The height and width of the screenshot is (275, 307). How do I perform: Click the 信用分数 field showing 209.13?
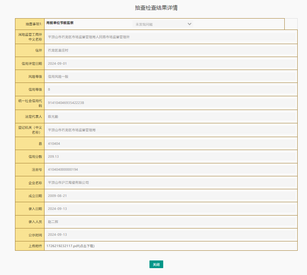click(x=171, y=157)
